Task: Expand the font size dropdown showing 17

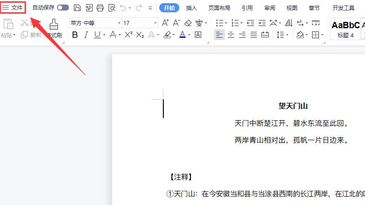Action: point(155,23)
